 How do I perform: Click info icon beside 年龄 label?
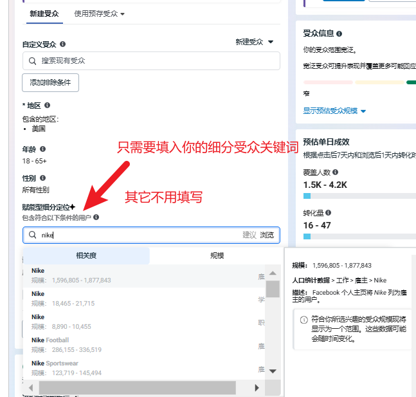click(43, 149)
